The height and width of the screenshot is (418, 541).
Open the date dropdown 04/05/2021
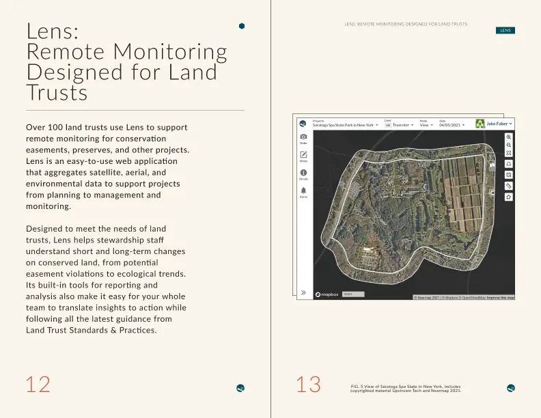452,124
